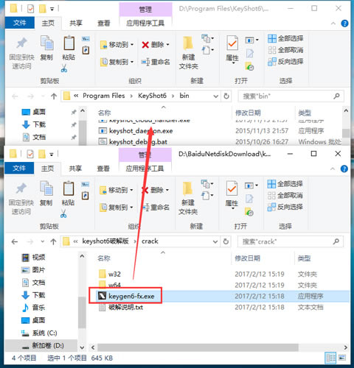Switch to large icons view in the crack status bar
The image size is (354, 368).
(342, 358)
